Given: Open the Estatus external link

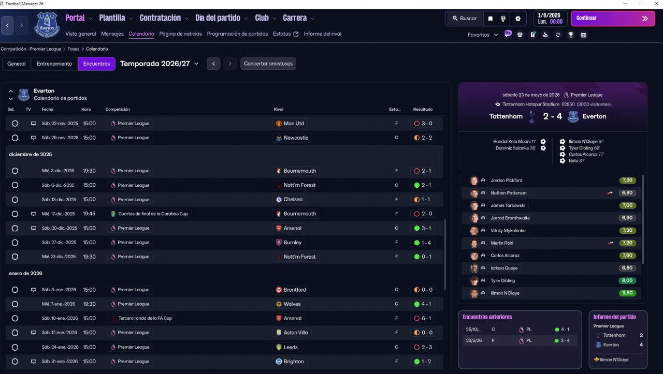Looking at the screenshot, I should [286, 34].
